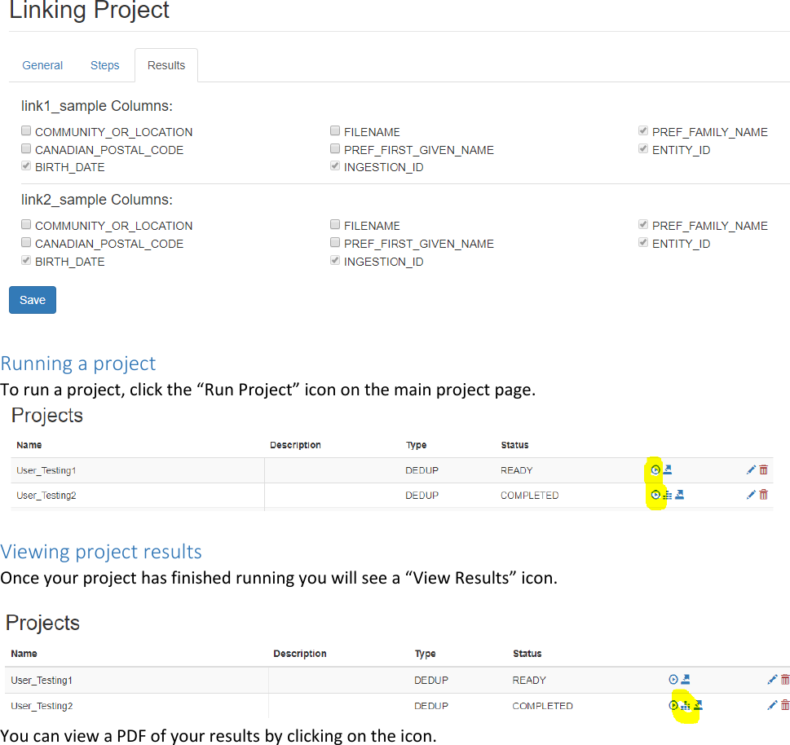Uncheck INGESTION_ID under link2_sample Columns
Image resolution: width=790 pixels, height=745 pixels.
tap(335, 260)
